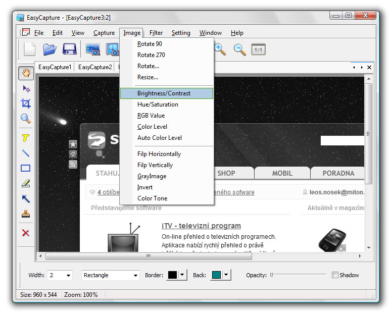The height and width of the screenshot is (312, 392).
Task: Click the New document toolbar icon
Action: (x=29, y=49)
